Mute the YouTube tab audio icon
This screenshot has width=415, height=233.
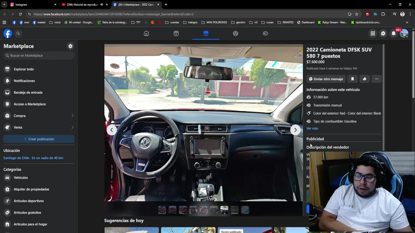101,5
